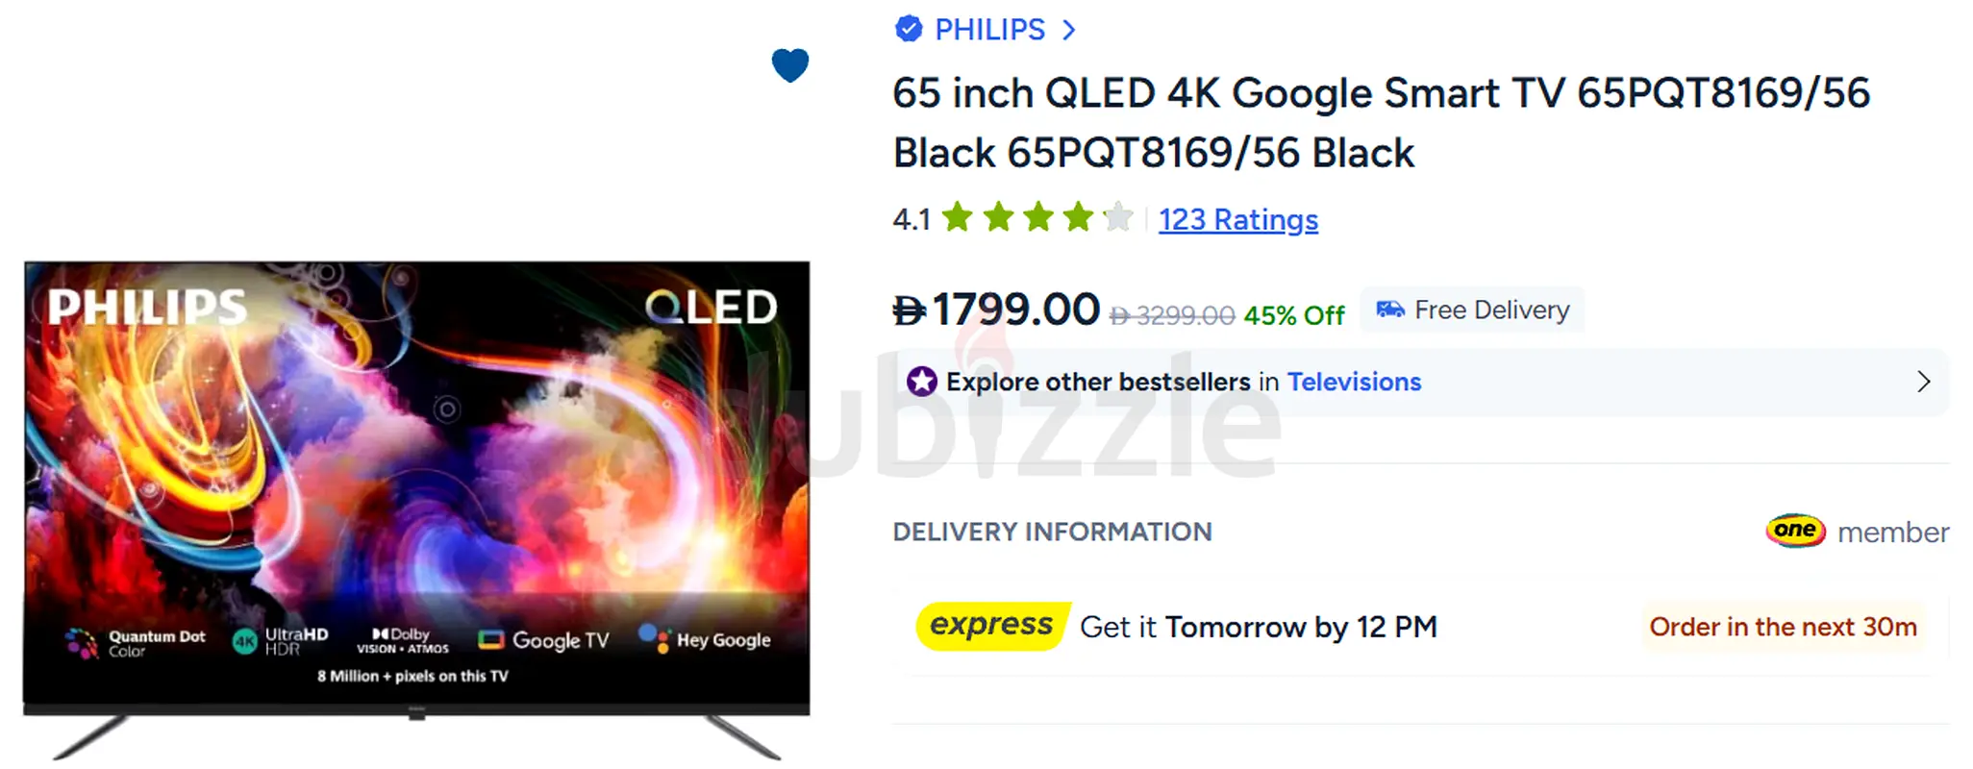Click the Free Delivery truck icon
Viewport: 1973px width, 769px height.
[1390, 310]
